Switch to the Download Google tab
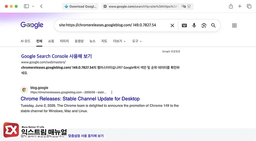 point(80,6)
